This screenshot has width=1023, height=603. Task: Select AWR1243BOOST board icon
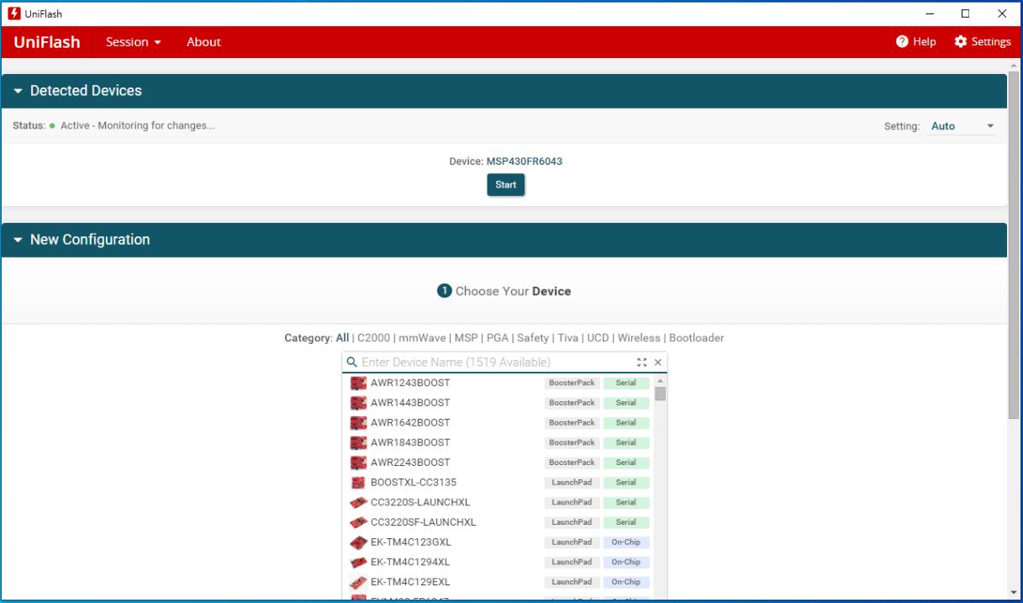[x=358, y=383]
